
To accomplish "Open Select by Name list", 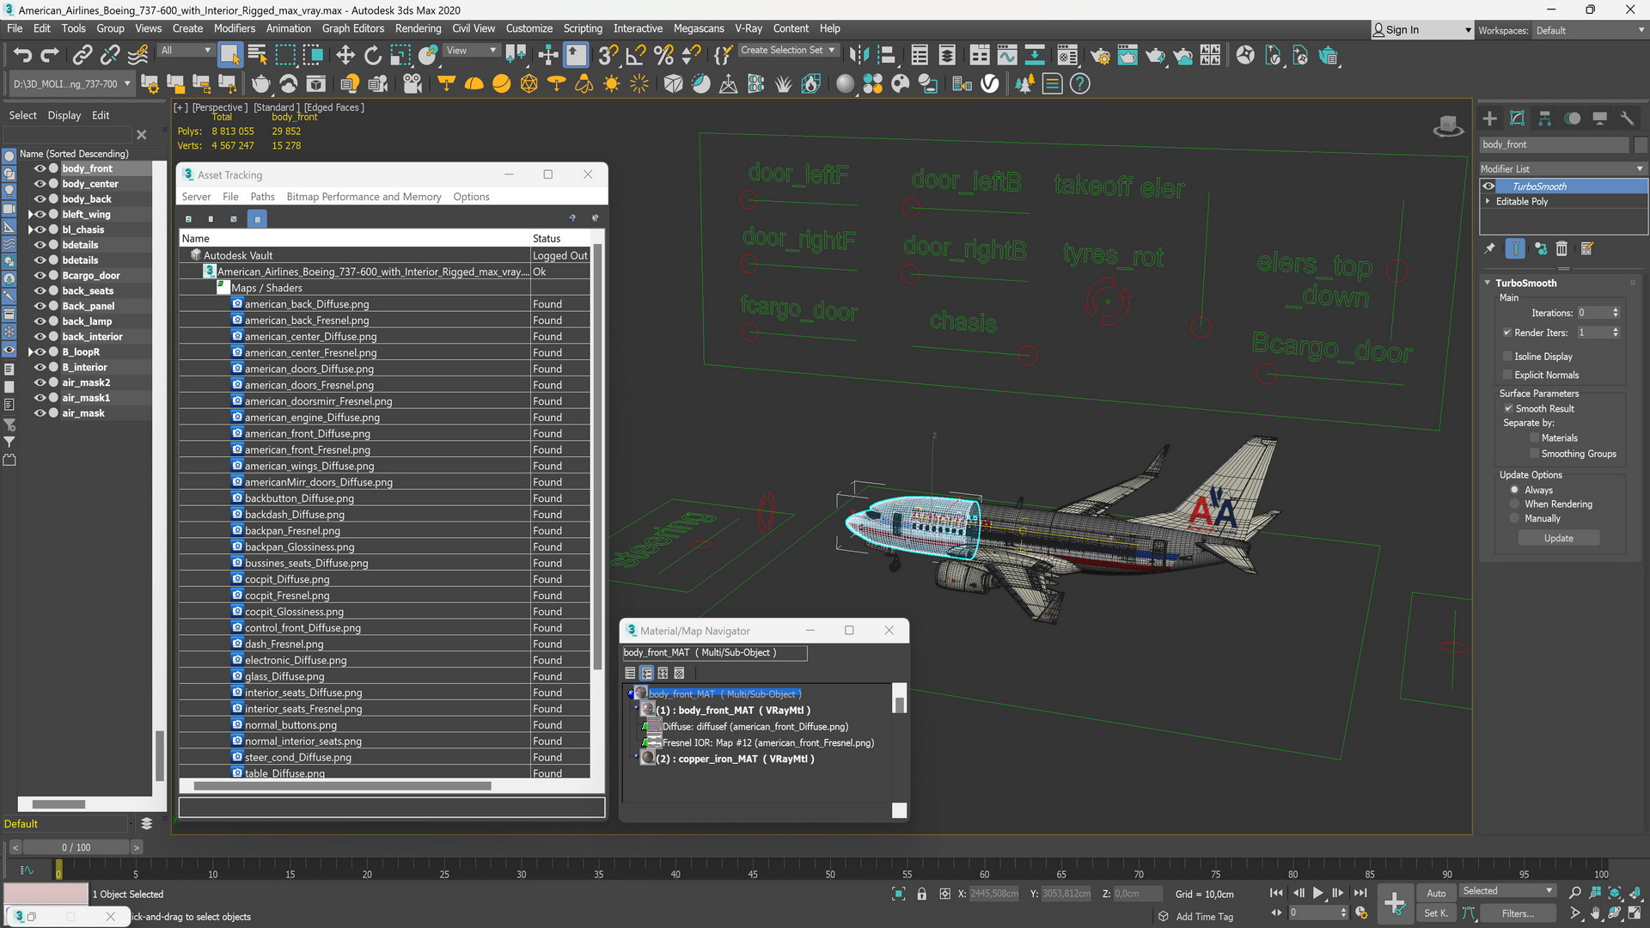I will pos(257,56).
